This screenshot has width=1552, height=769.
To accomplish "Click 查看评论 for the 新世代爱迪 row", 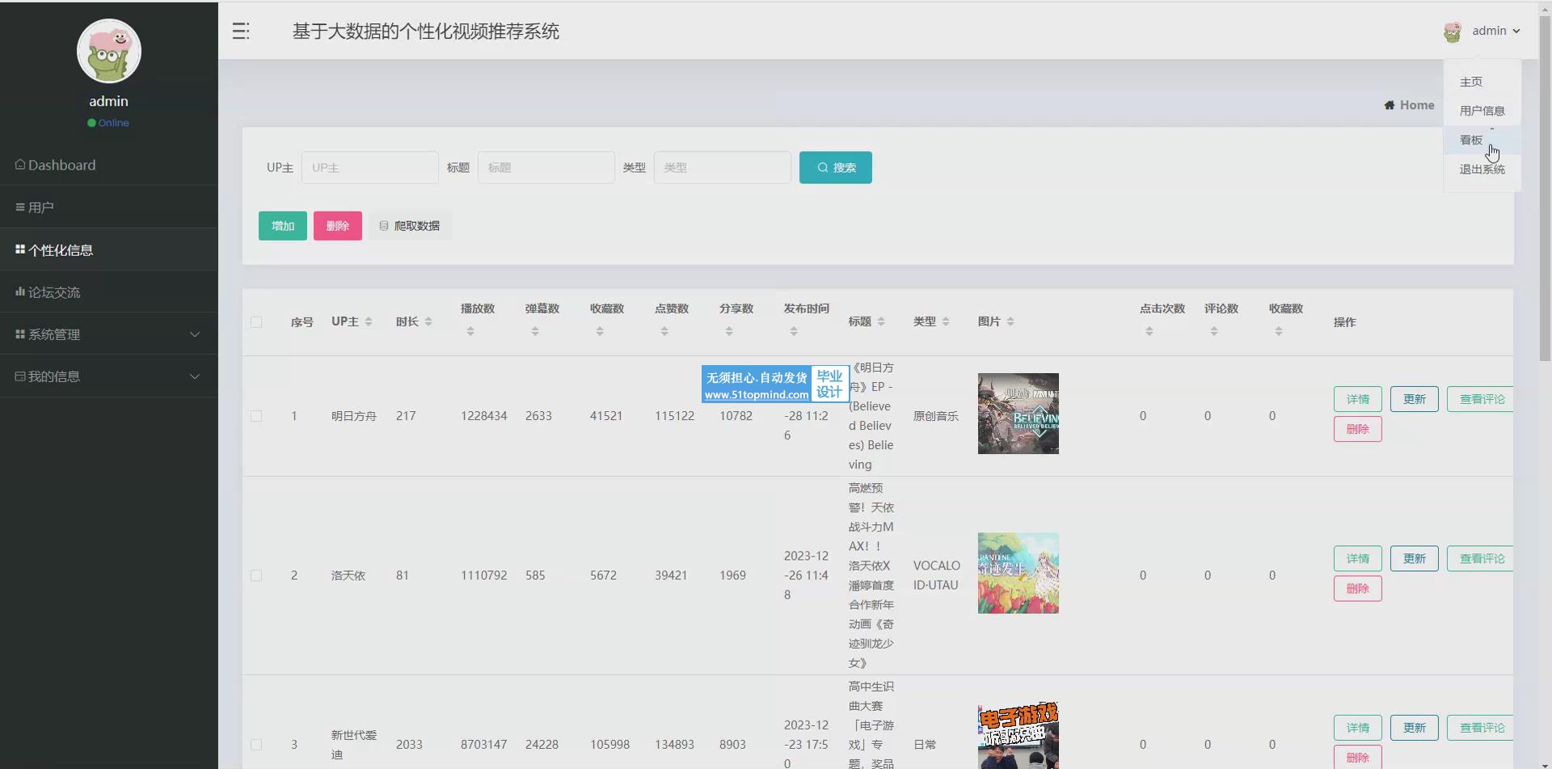I will pos(1480,728).
